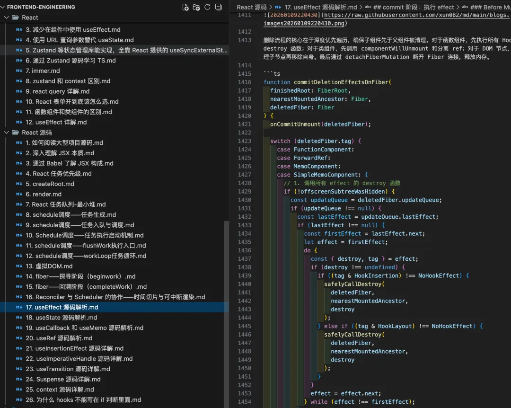511x408 pixels.
Task: Open 10. React 表单开到底该怎么选.md
Action: [x=115, y=101]
